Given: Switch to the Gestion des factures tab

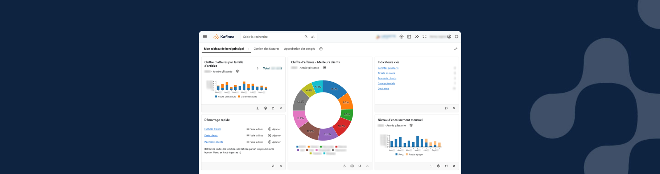Looking at the screenshot, I should tap(266, 49).
